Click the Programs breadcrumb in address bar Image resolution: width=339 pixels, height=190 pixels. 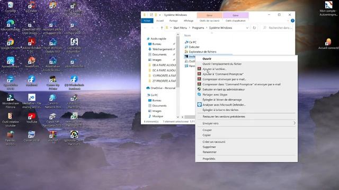(x=198, y=28)
